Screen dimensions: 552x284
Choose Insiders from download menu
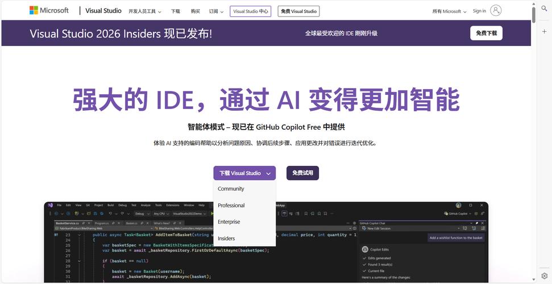(226, 238)
